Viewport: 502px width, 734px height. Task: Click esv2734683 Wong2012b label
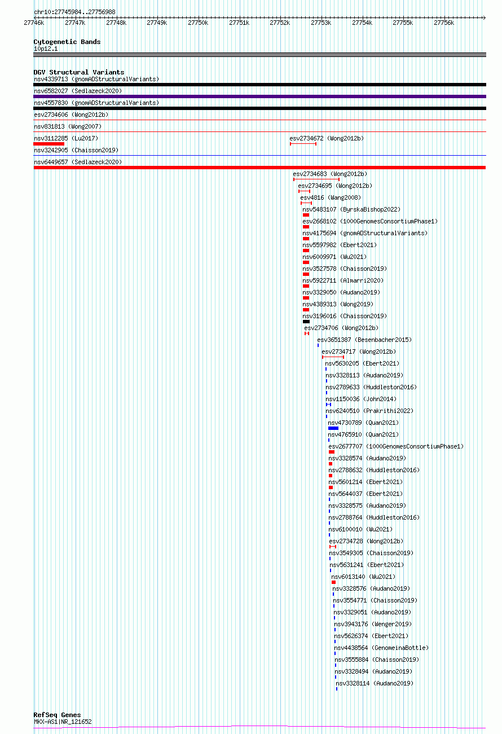(330, 174)
